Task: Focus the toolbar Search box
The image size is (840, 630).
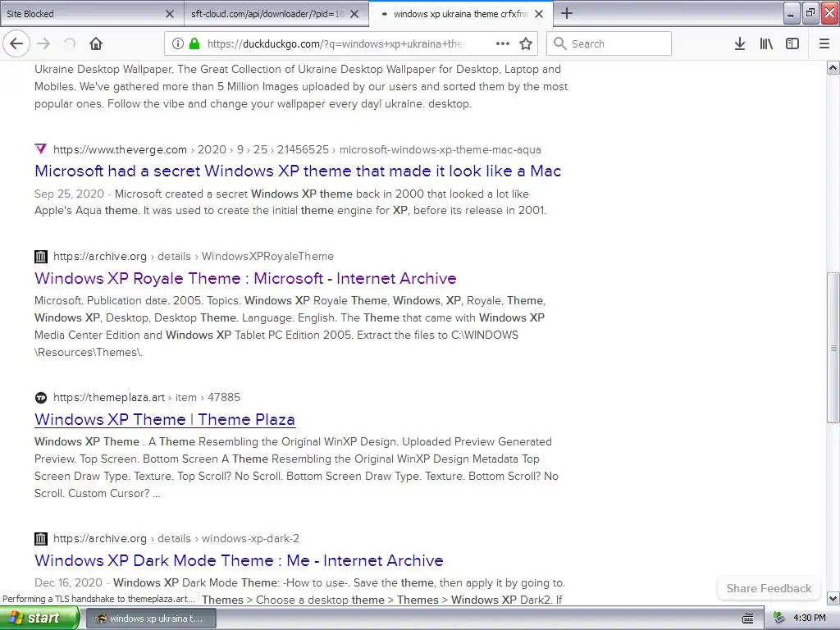Action: pyautogui.click(x=609, y=43)
